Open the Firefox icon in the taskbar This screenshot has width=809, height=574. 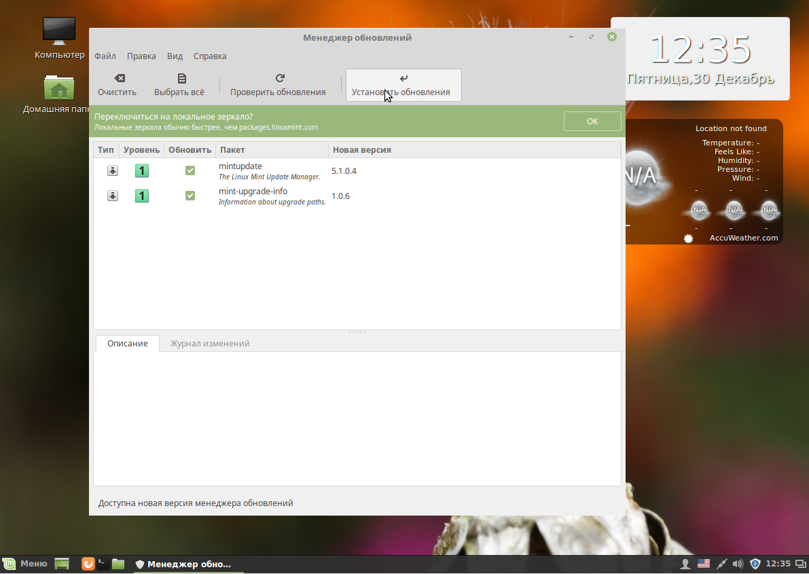[88, 563]
